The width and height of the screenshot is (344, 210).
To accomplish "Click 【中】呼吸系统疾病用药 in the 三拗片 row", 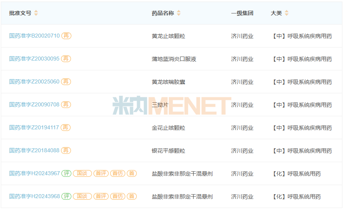I will tap(302, 105).
